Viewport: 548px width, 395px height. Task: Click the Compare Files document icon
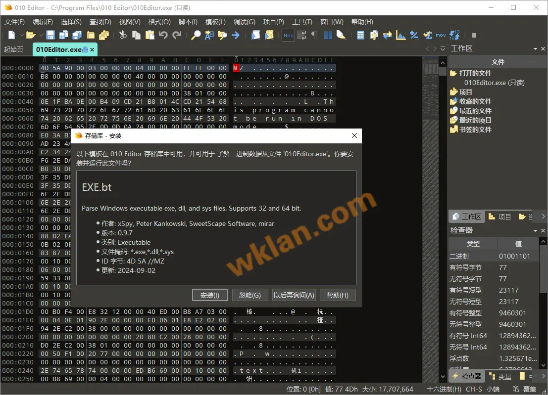(x=374, y=35)
